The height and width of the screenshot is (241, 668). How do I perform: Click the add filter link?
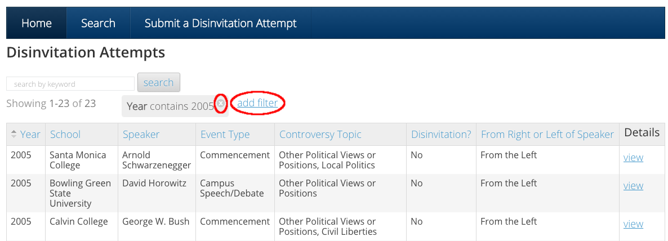[x=257, y=103]
